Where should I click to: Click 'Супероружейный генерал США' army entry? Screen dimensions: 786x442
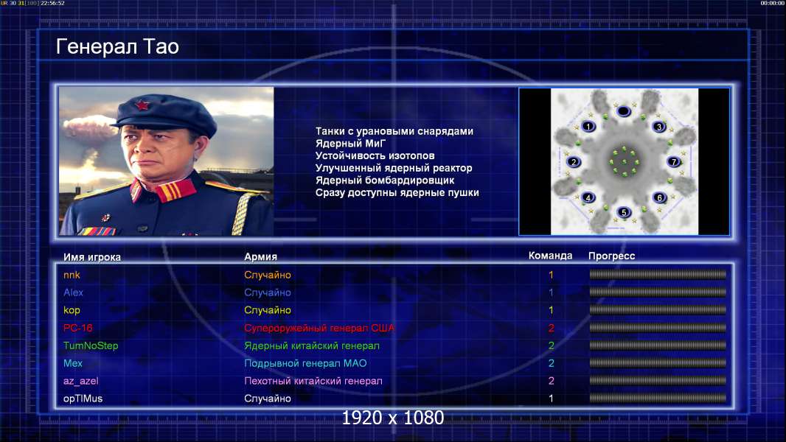click(x=319, y=328)
